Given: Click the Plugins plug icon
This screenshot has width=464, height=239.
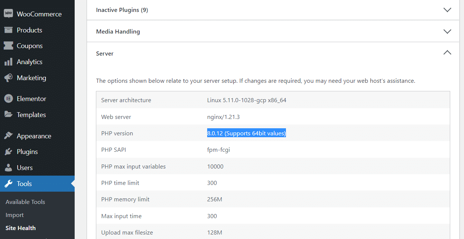Looking at the screenshot, I should (x=8, y=152).
